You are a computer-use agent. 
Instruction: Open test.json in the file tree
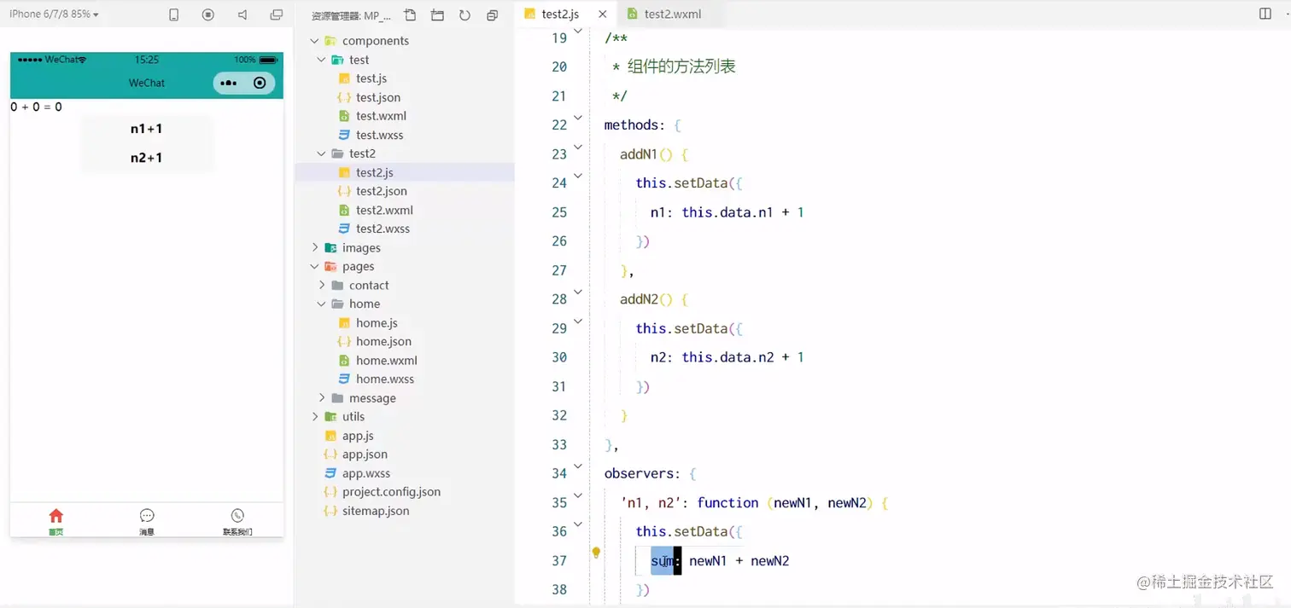point(378,97)
